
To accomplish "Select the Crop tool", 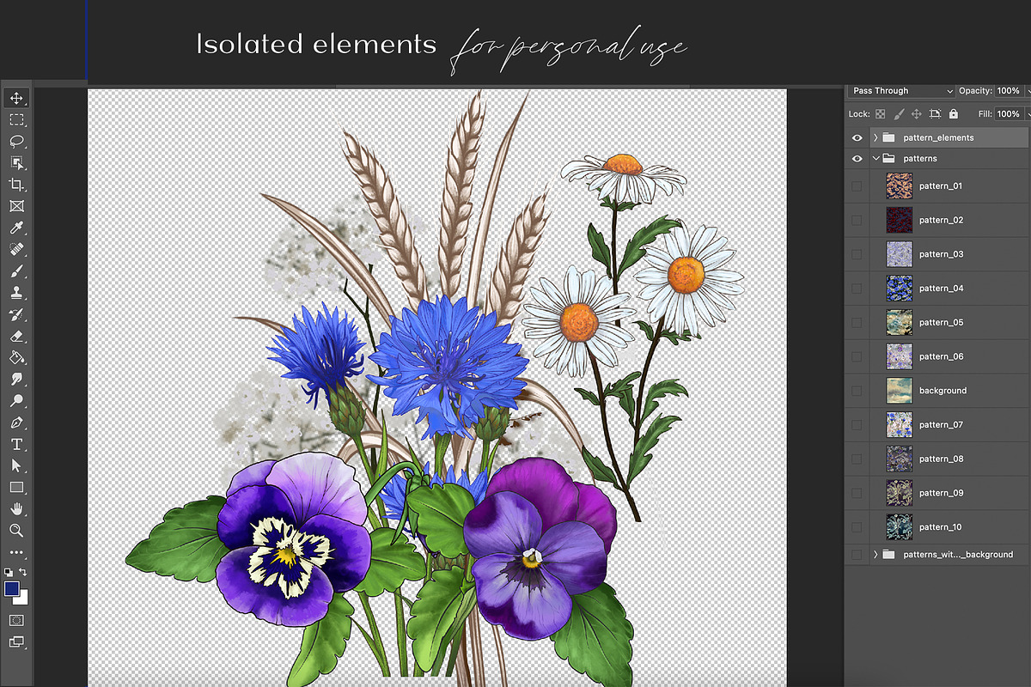I will (16, 185).
